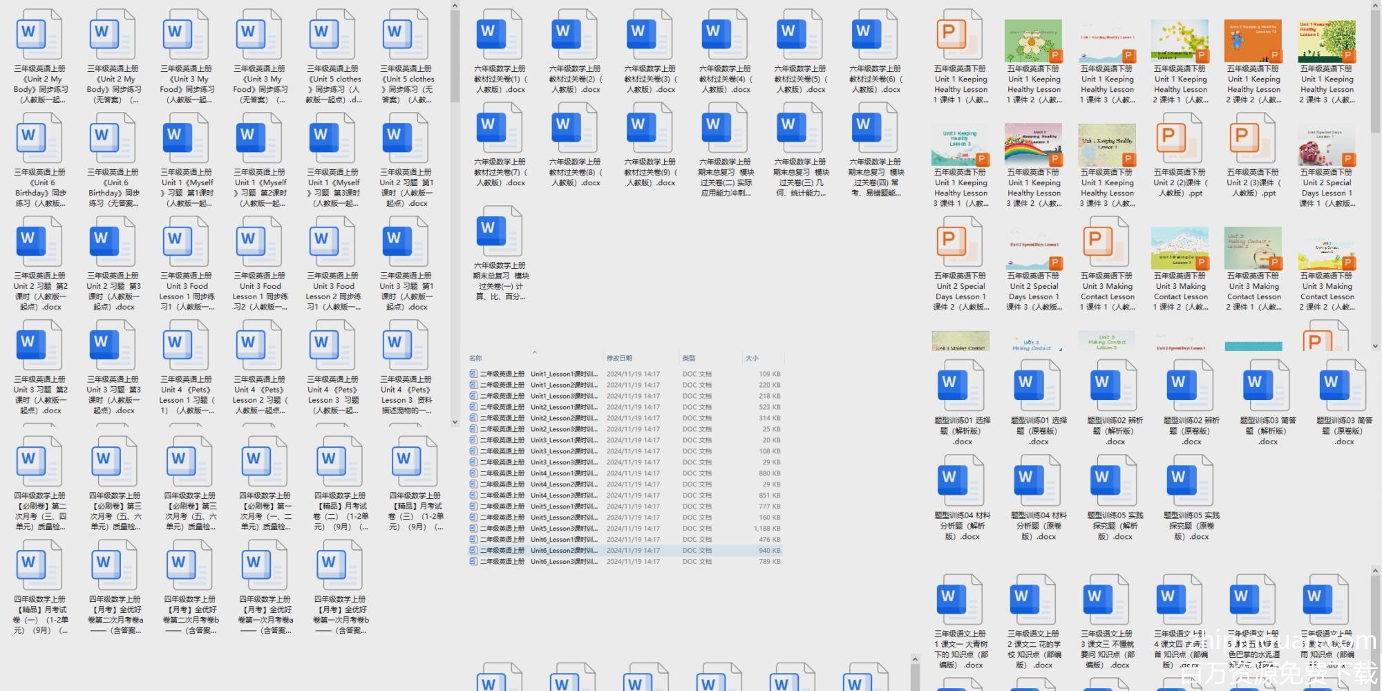
Task: Sort the file list by 大小 column
Action: 752,358
